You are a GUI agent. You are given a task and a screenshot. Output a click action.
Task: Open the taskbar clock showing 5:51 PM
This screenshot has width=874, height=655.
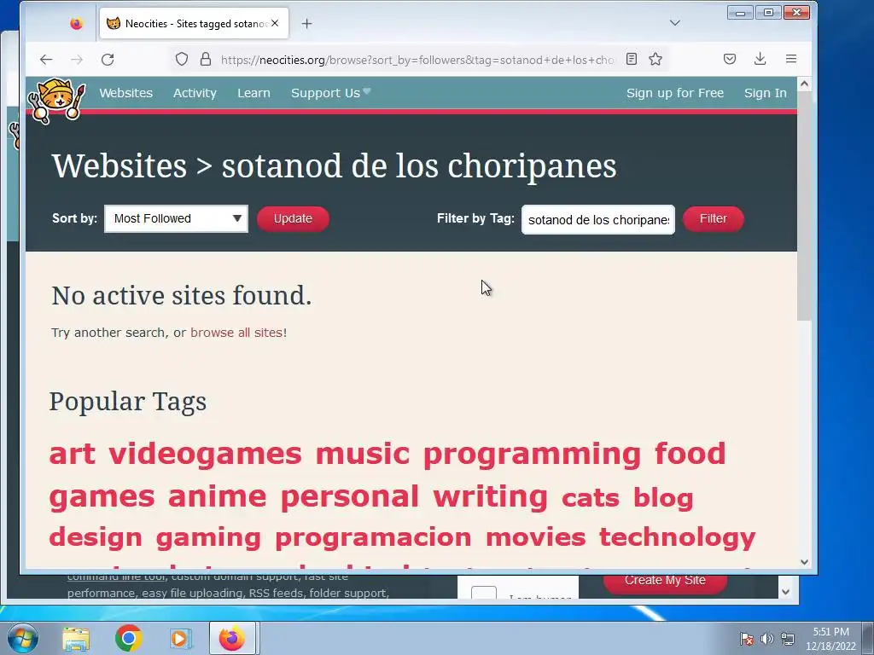click(830, 639)
